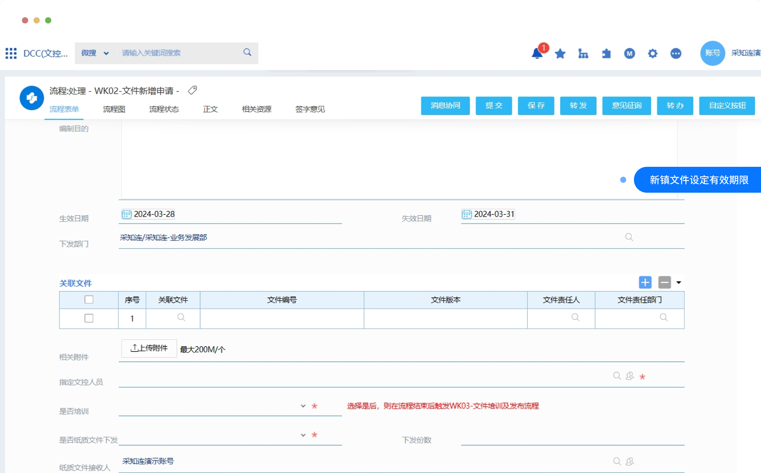Open the 是否纸质文件下发 dropdown
The width and height of the screenshot is (761, 473).
303,435
